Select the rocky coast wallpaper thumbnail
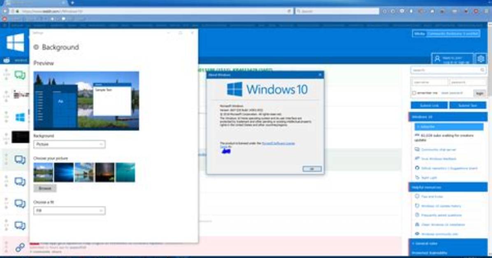This screenshot has height=258, width=492. pyautogui.click(x=84, y=172)
